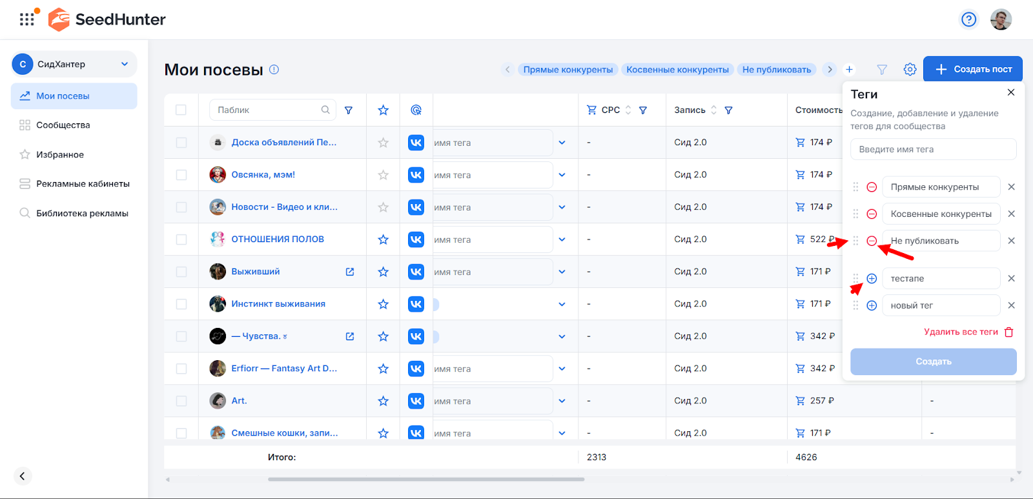Image resolution: width=1033 pixels, height=499 pixels.
Task: Open table settings gear icon
Action: (910, 69)
